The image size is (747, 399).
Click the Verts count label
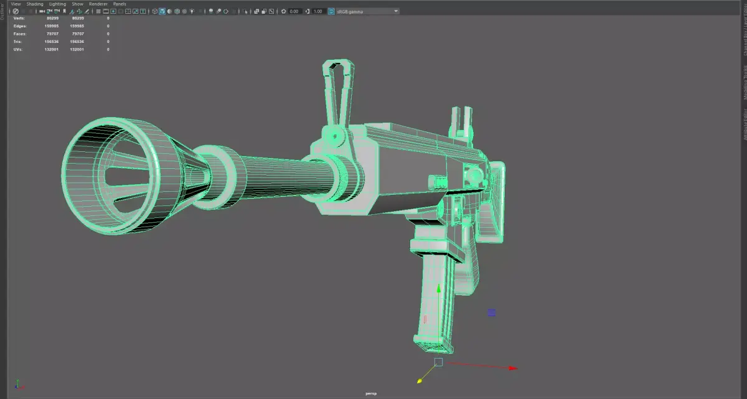[18, 18]
